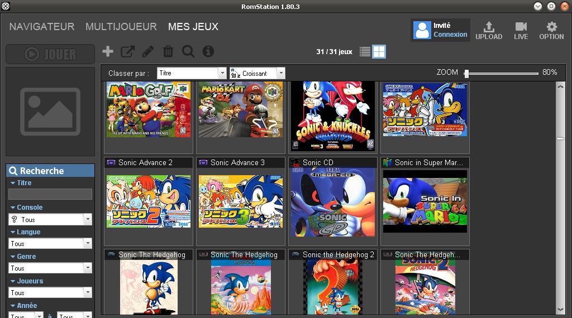This screenshot has width=572, height=318.
Task: Go to MES JEUX tab
Action: click(x=193, y=27)
